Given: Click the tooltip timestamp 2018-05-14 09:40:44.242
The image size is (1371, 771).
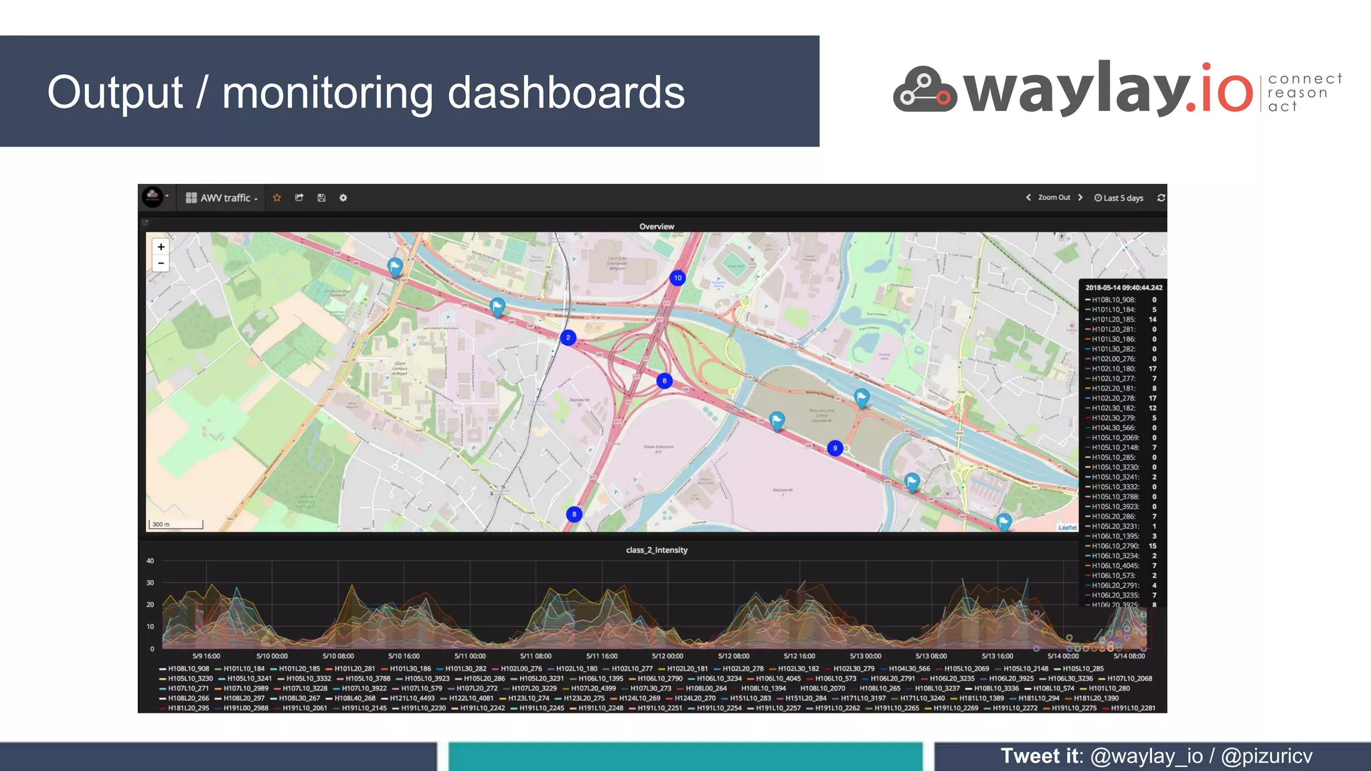Looking at the screenshot, I should (1124, 288).
